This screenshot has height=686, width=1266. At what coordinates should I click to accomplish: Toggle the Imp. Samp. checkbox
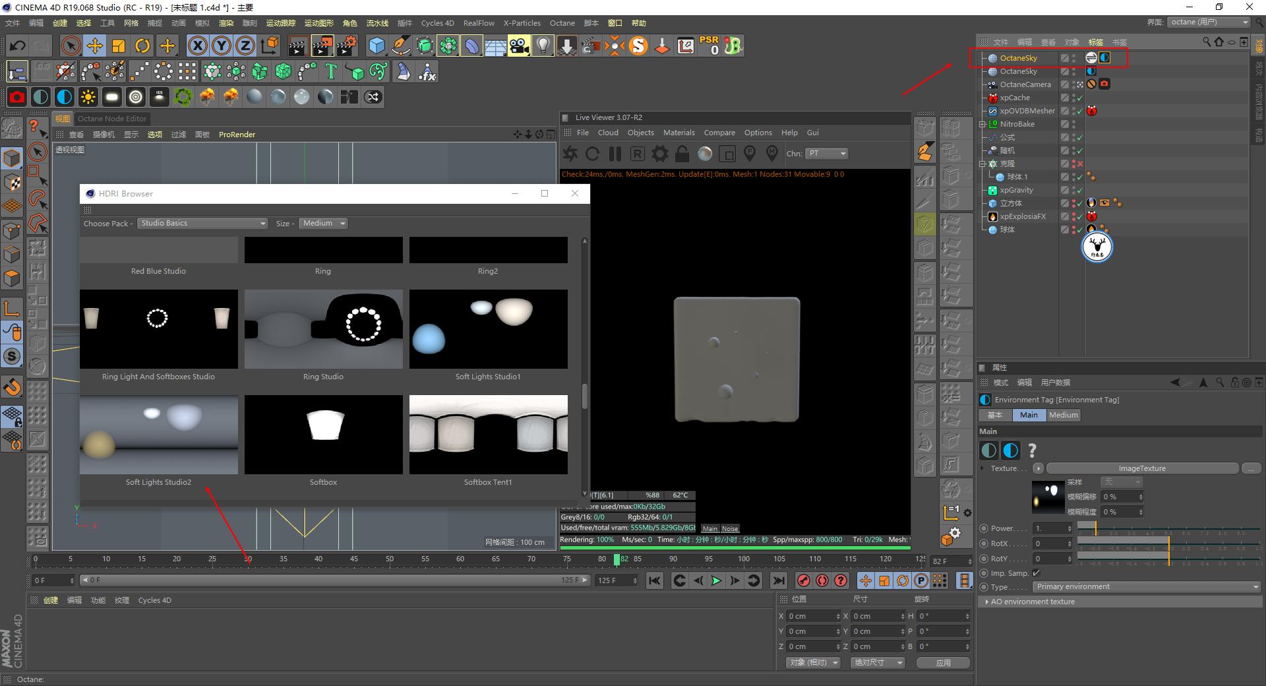click(x=1036, y=573)
